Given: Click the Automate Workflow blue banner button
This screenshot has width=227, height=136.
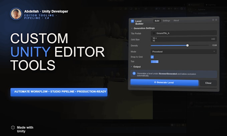Looking at the screenshot, I should click(x=59, y=92).
